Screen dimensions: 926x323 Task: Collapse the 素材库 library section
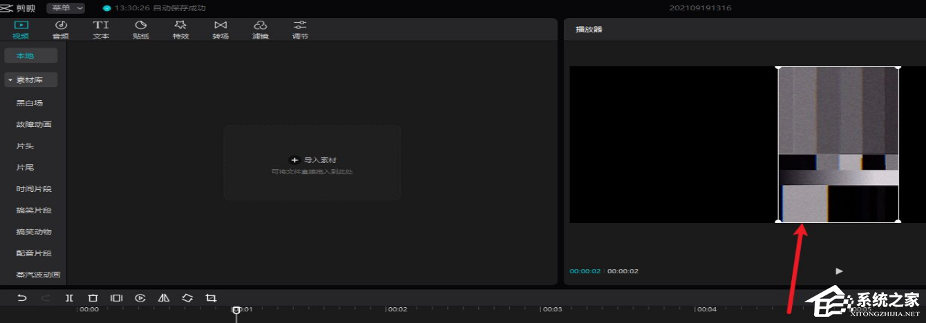(x=31, y=80)
